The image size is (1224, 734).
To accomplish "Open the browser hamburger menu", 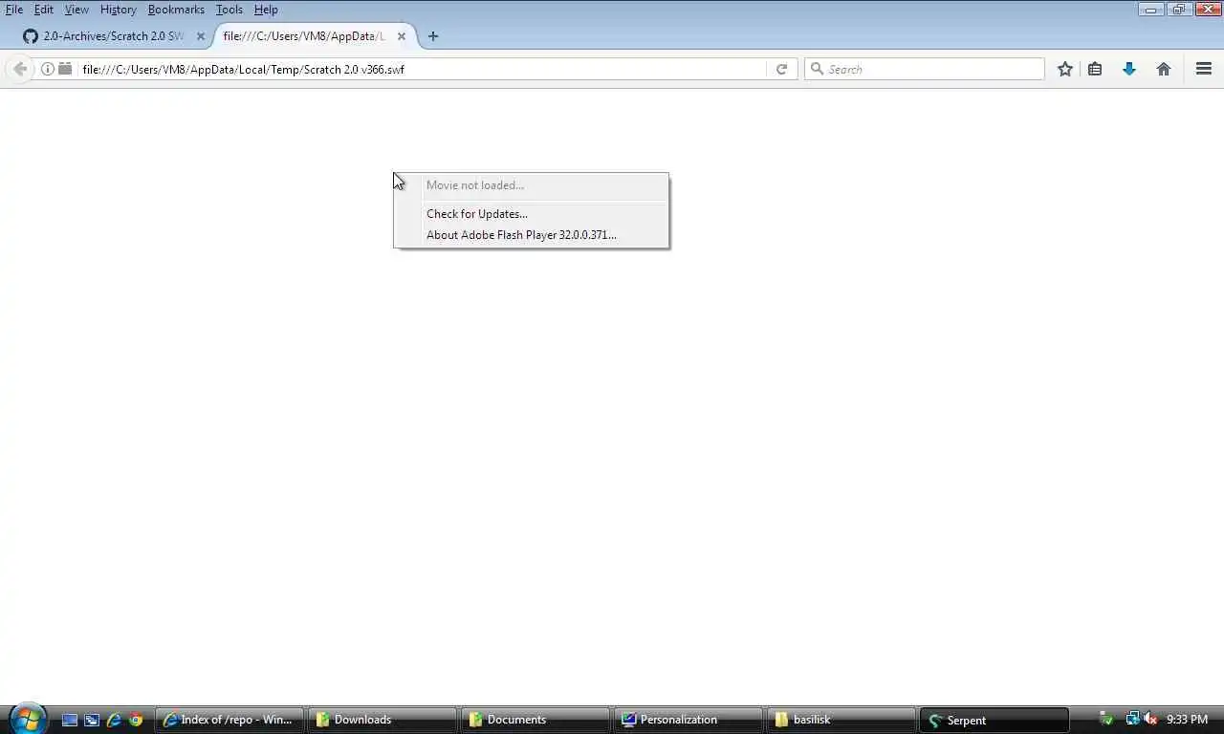I will pos(1204,69).
